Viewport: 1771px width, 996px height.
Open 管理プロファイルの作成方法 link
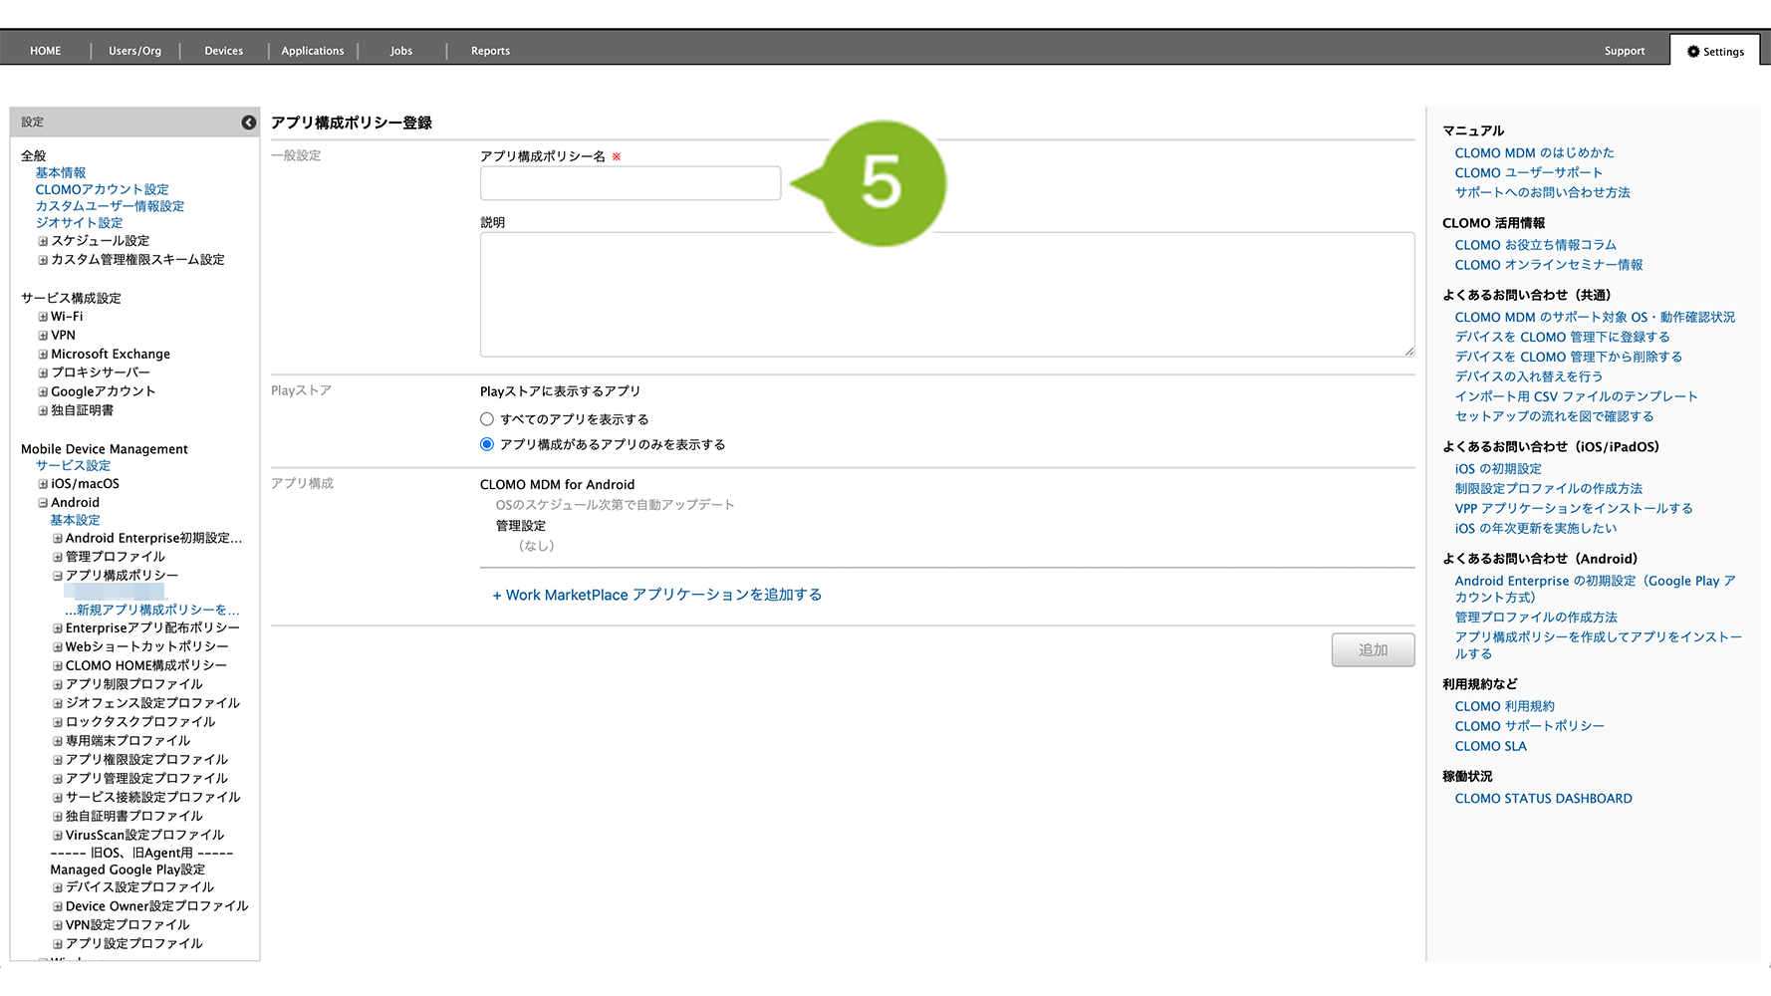pos(1536,618)
